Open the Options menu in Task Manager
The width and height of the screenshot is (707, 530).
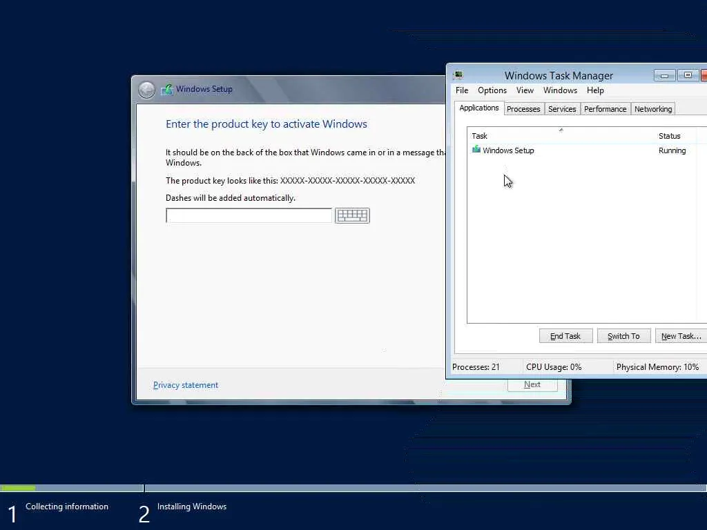tap(492, 90)
